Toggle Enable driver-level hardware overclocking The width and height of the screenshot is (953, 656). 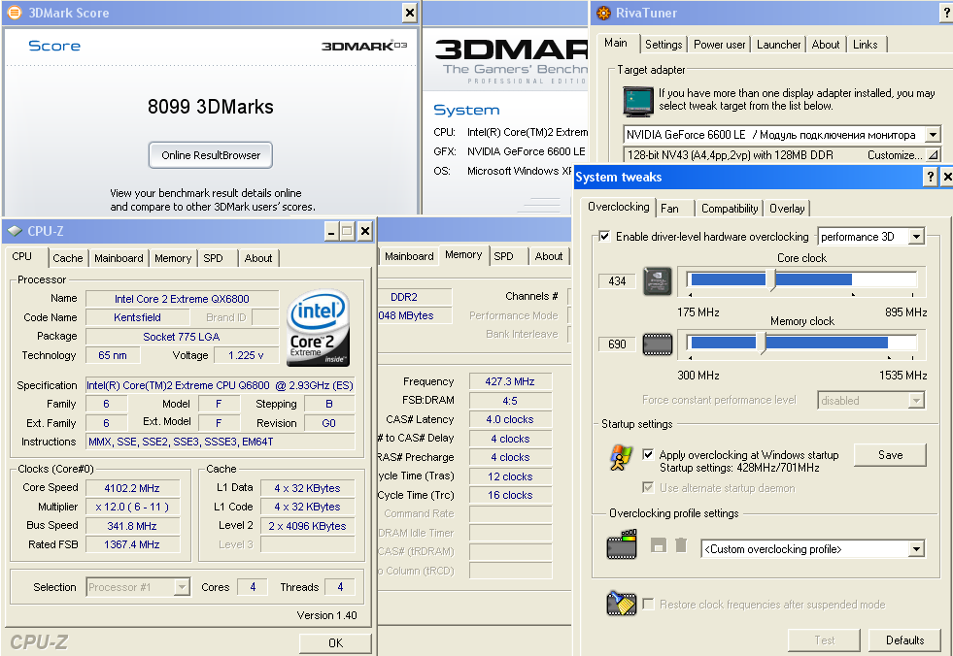point(605,236)
